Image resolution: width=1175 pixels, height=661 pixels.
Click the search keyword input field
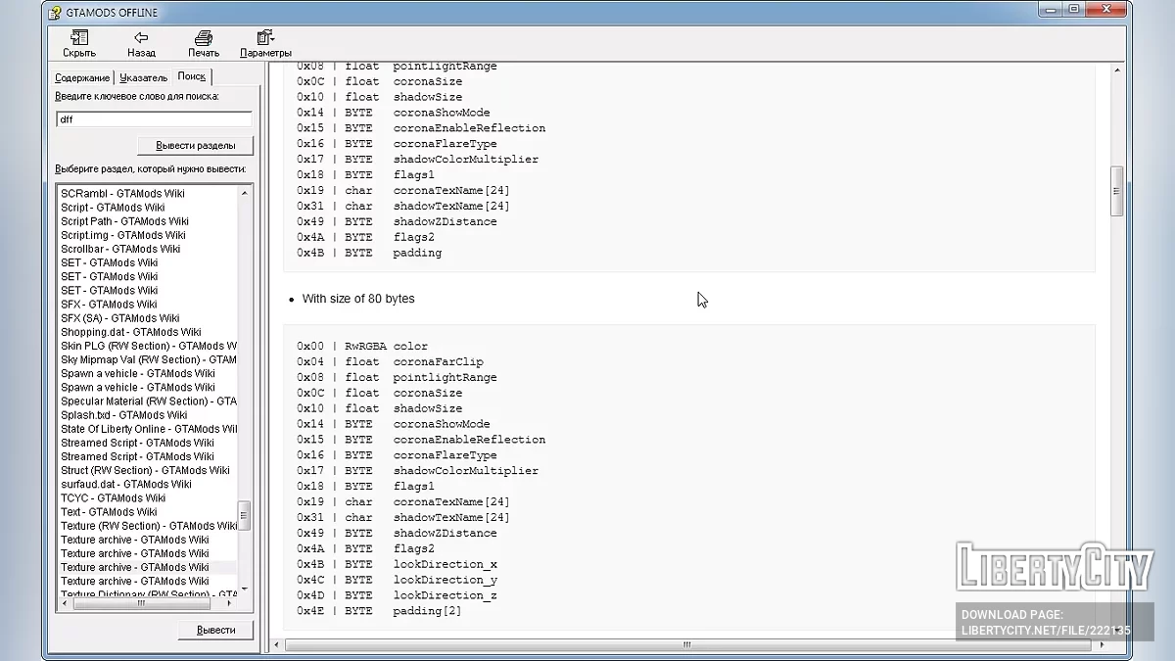[154, 119]
